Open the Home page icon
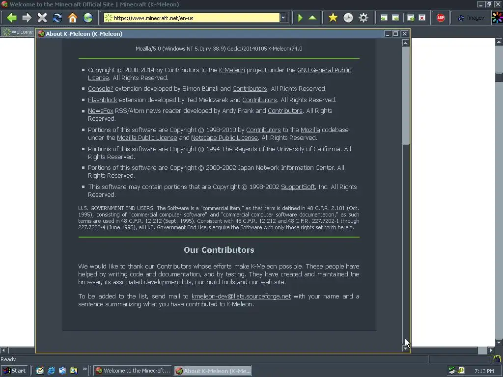This screenshot has width=503, height=377. (73, 18)
